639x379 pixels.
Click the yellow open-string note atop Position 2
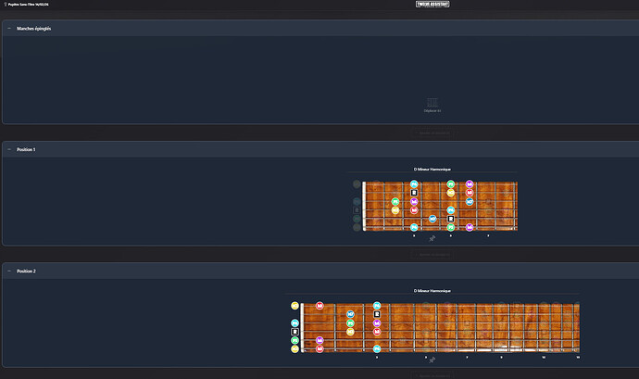295,305
